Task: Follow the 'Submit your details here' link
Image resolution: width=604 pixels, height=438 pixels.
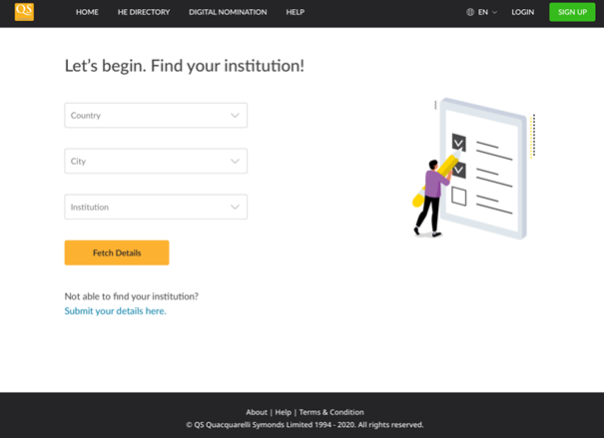Action: 115,311
